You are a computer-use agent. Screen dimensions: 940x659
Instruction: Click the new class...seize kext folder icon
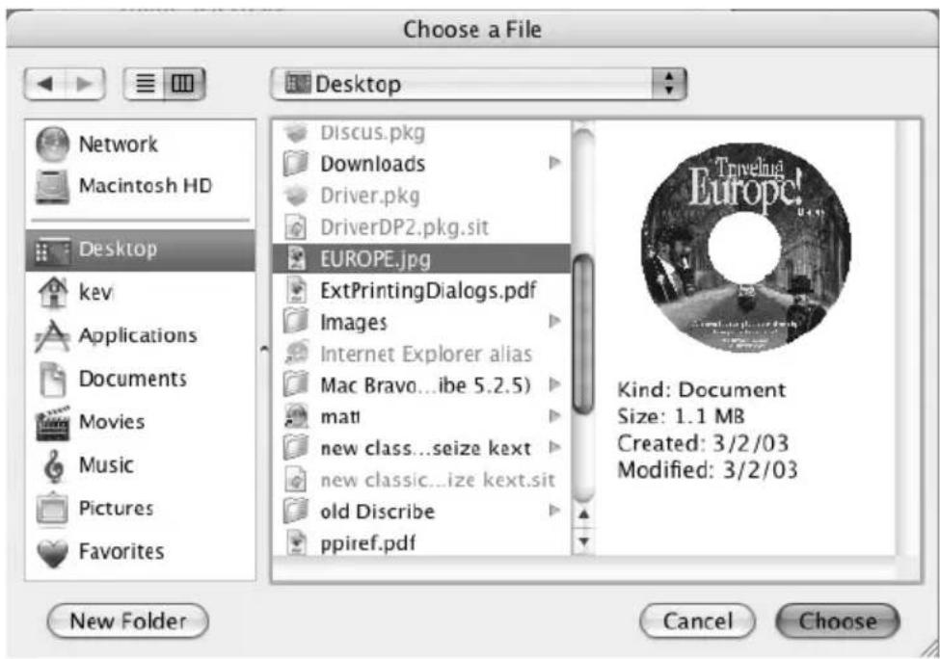pos(296,448)
